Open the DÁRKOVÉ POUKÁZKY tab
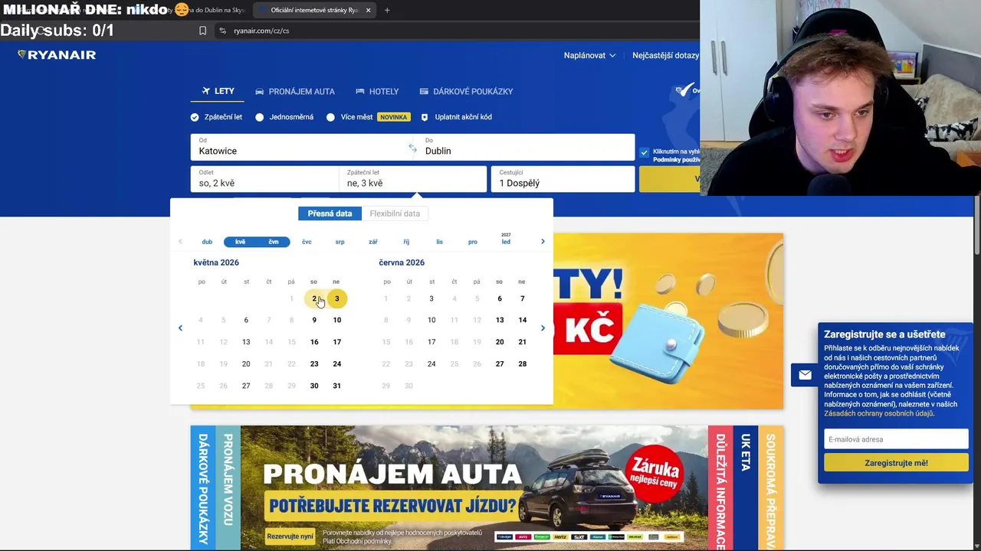The height and width of the screenshot is (551, 981). [x=466, y=92]
